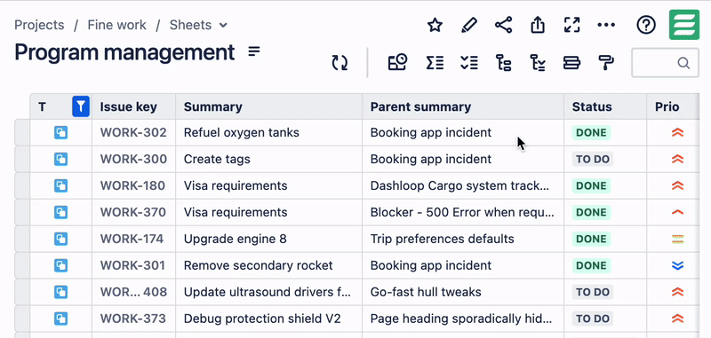
Task: Select the 'Create tags' summary cell
Action: tap(269, 160)
